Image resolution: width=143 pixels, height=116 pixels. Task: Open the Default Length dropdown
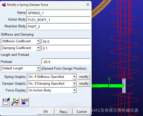tap(38, 68)
